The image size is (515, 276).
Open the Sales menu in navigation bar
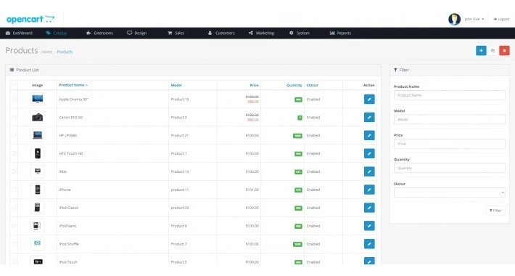[x=176, y=33]
